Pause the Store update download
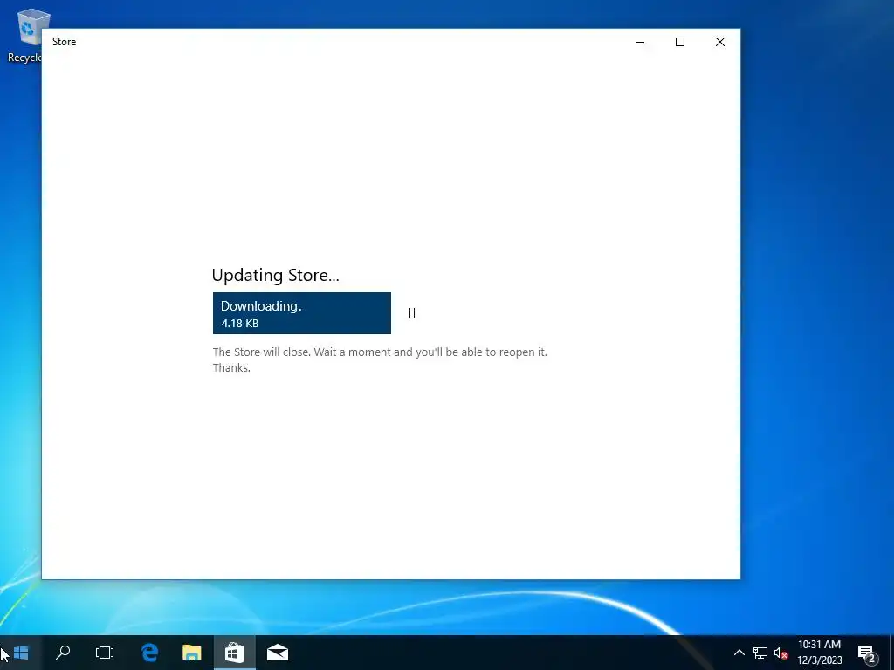This screenshot has width=894, height=670. (412, 313)
